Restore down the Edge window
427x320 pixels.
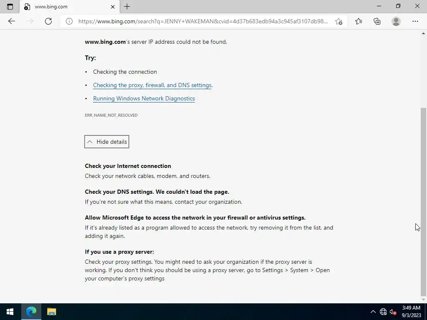click(398, 6)
